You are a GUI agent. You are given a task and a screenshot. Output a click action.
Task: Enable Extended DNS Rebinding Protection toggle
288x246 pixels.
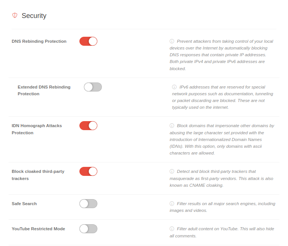(x=93, y=87)
